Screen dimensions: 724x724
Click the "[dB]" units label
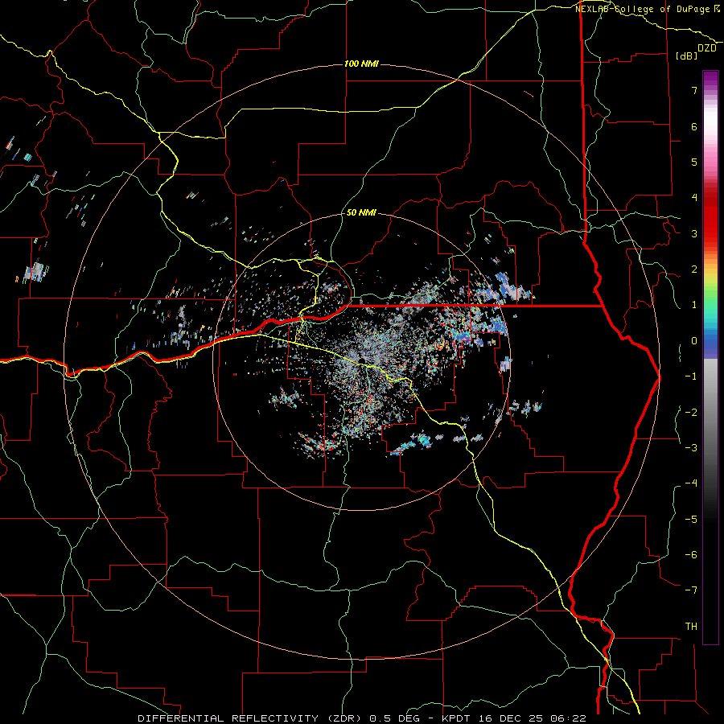tap(687, 56)
